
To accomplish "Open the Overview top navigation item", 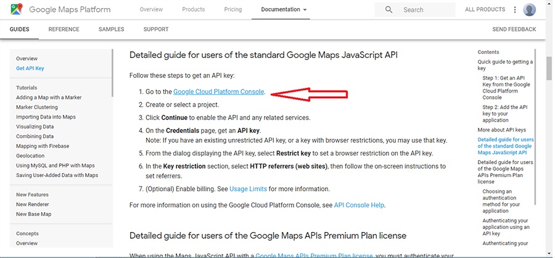I will tap(151, 10).
